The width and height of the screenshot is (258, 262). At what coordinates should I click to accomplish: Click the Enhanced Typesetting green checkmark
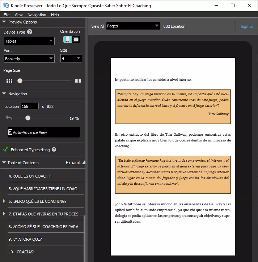click(6, 149)
